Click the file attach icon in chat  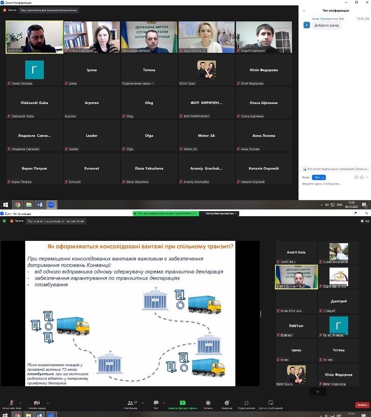[x=356, y=178]
